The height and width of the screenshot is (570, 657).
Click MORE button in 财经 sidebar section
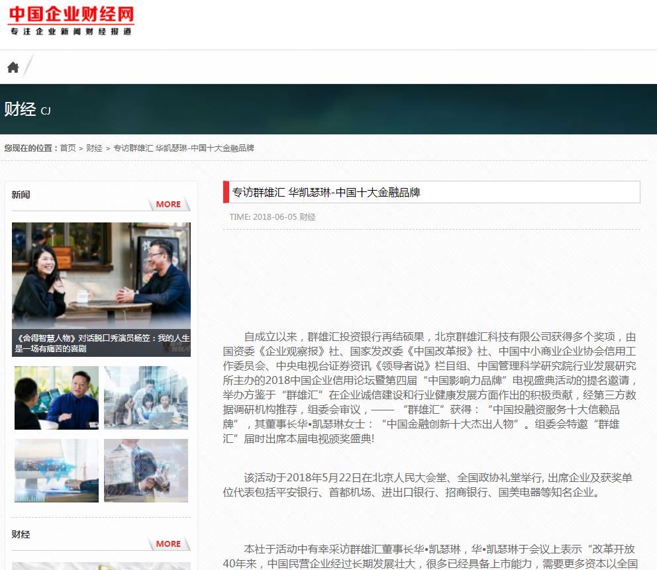click(x=168, y=544)
